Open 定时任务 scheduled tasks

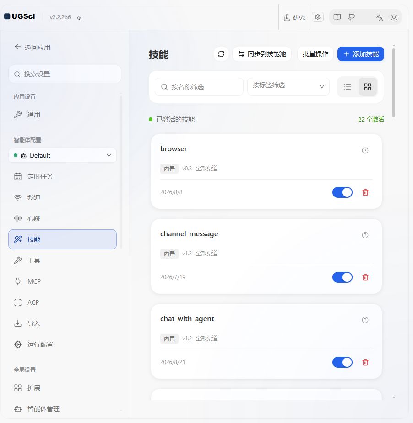[x=62, y=176]
